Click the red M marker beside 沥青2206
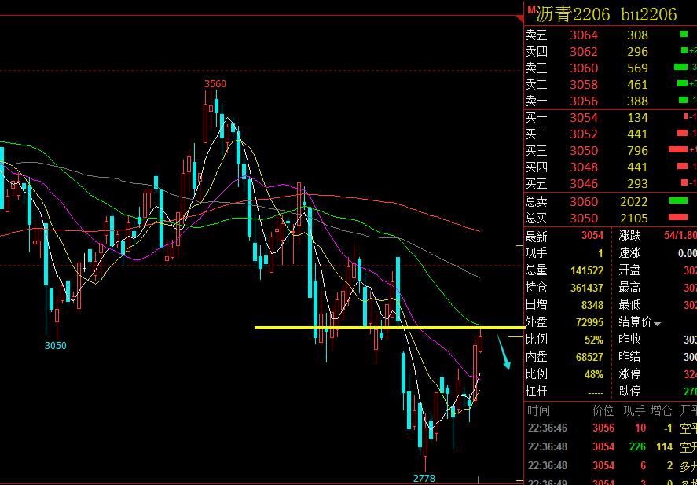Screen dimensions: 697x485 coord(530,9)
